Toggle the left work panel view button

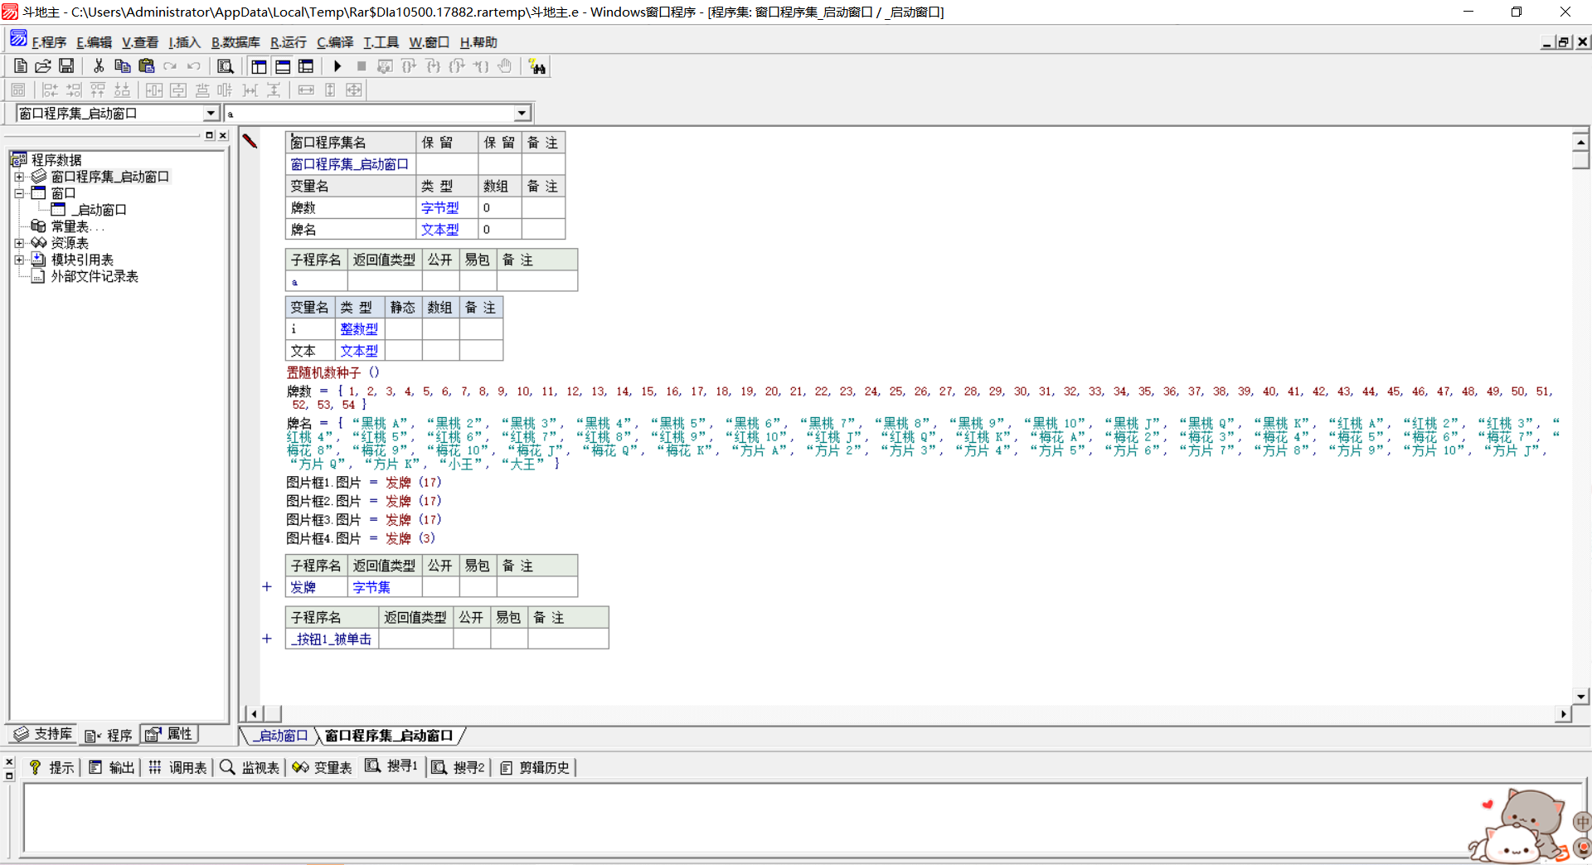click(x=259, y=66)
